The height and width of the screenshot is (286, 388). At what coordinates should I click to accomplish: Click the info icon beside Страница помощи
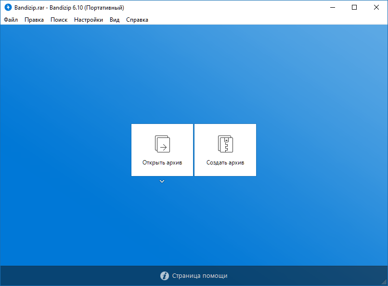point(165,275)
